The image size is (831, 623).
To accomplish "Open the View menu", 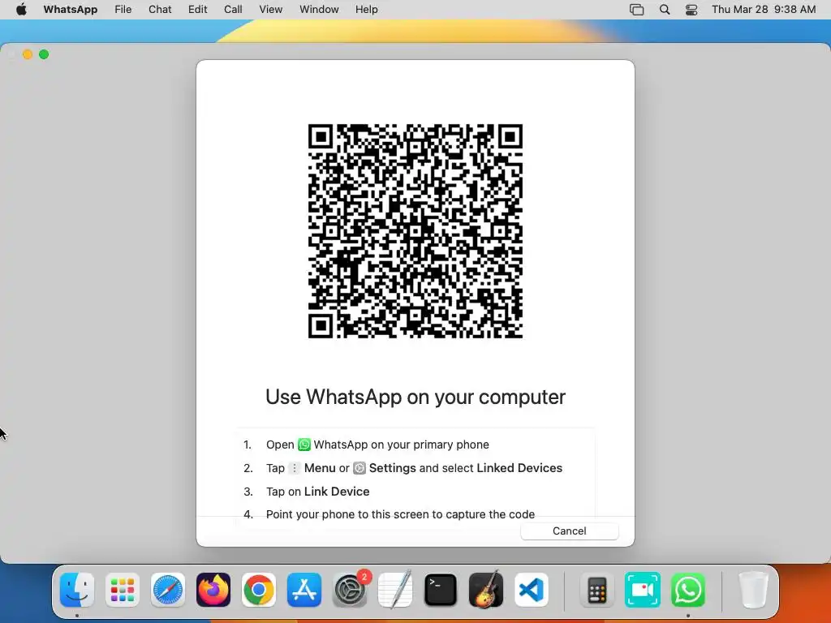I will tap(271, 10).
